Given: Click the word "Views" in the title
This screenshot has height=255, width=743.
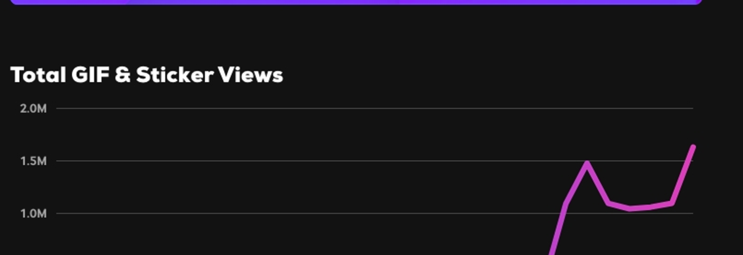Looking at the screenshot, I should point(251,75).
